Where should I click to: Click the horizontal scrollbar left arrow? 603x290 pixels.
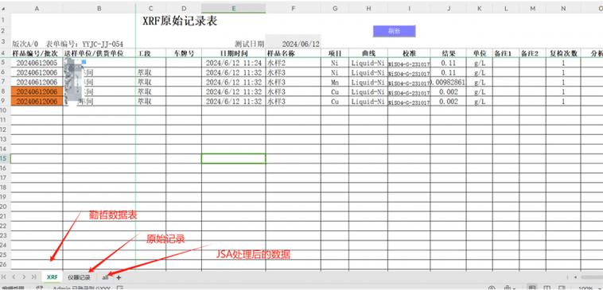tap(575, 277)
